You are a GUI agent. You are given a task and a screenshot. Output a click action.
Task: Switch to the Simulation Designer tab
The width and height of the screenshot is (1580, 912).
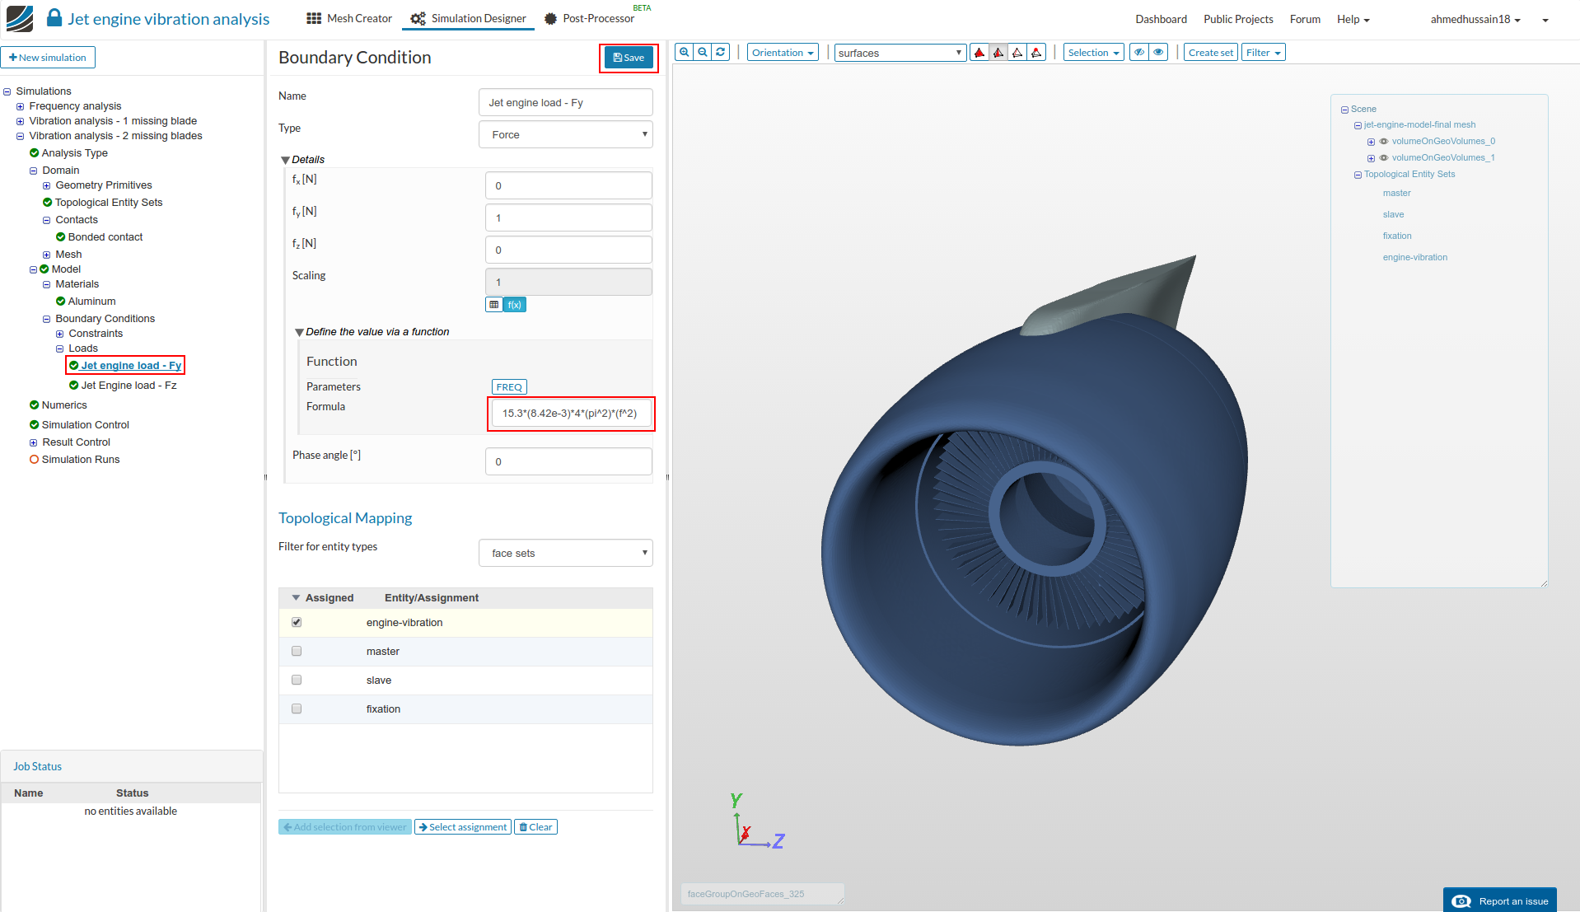point(468,18)
